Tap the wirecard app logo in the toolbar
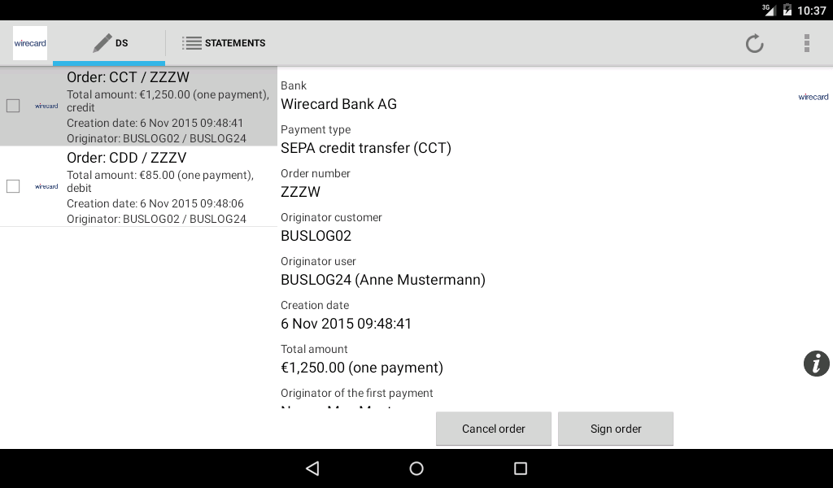 (30, 43)
